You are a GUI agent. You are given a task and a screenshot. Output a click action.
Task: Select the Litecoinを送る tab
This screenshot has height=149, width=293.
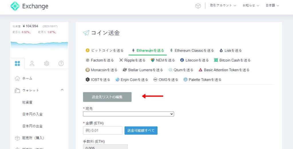(x=194, y=60)
